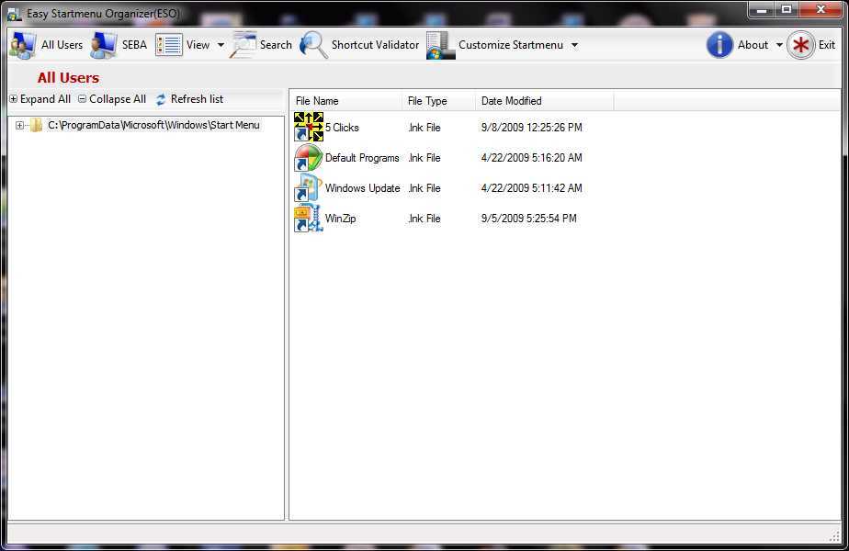Click the SEBA toolbar label
Viewport: 849px width, 551px height.
[134, 45]
